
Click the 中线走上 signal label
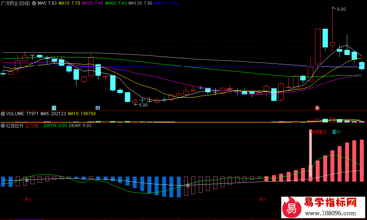(319, 132)
